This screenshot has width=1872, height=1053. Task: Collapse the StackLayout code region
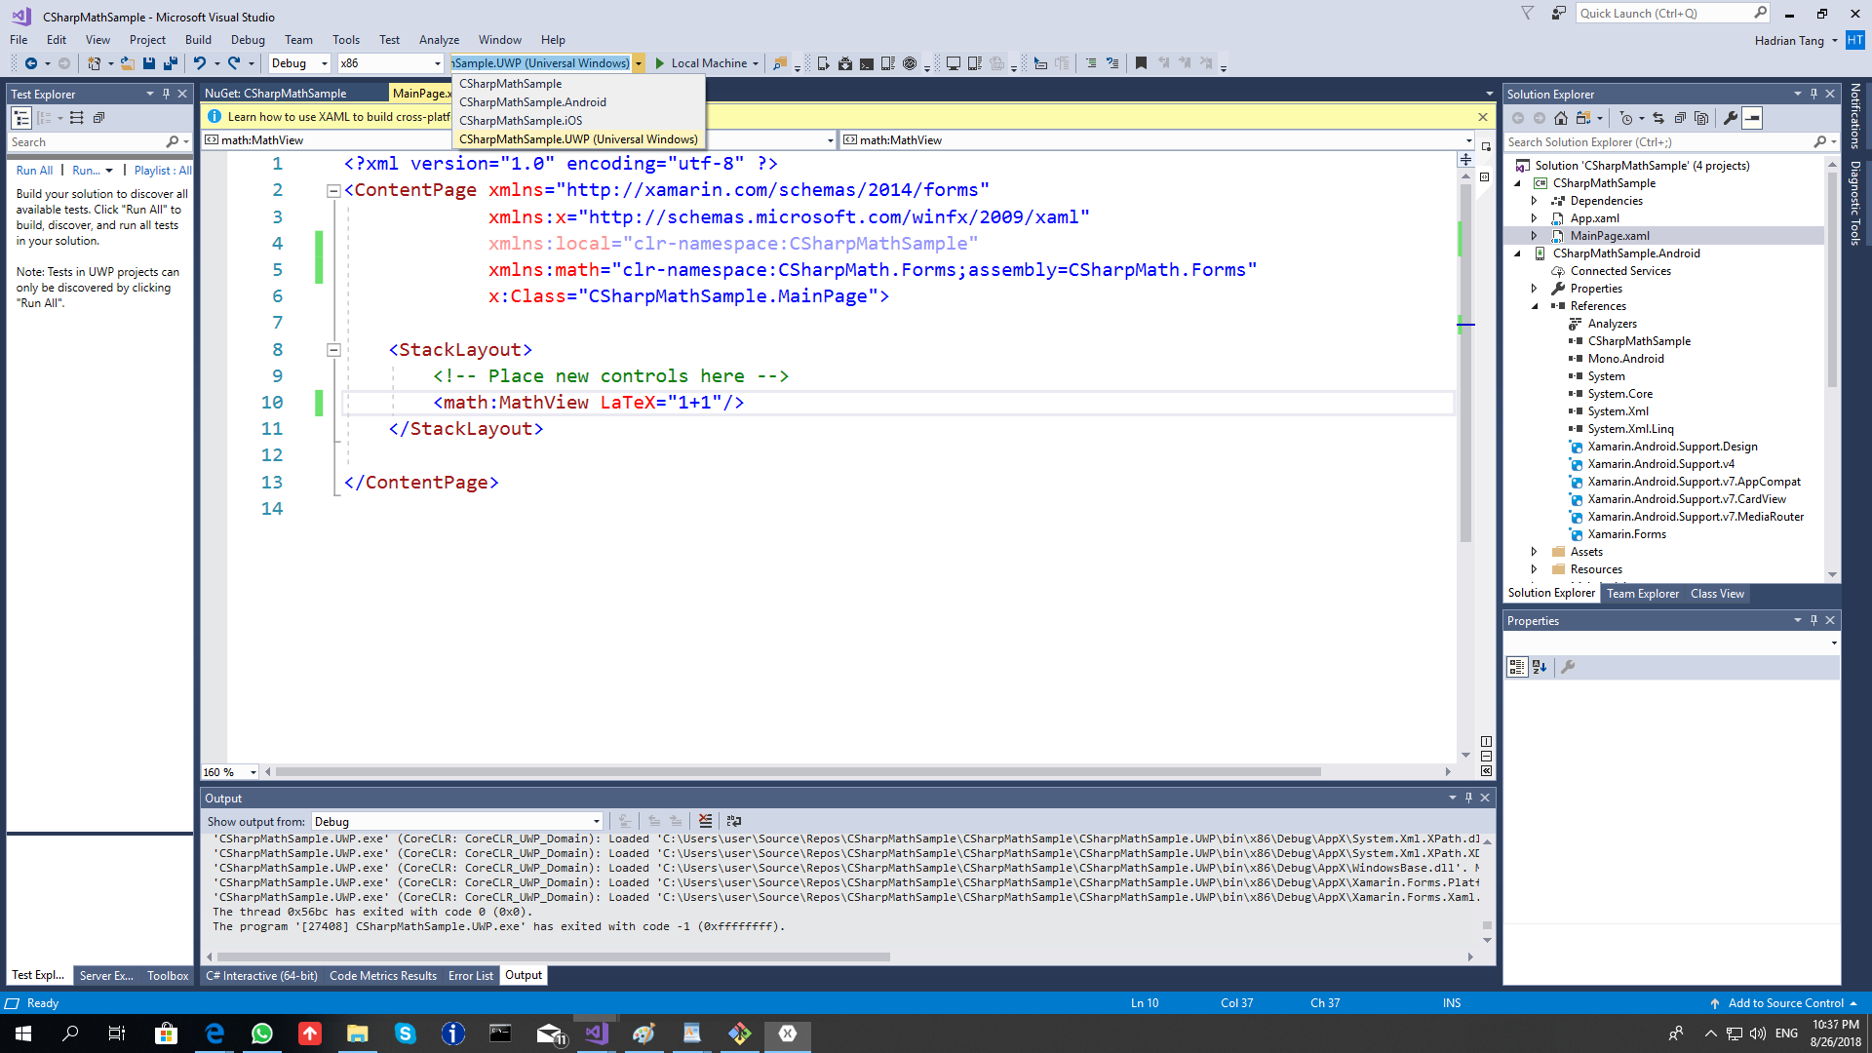click(333, 350)
